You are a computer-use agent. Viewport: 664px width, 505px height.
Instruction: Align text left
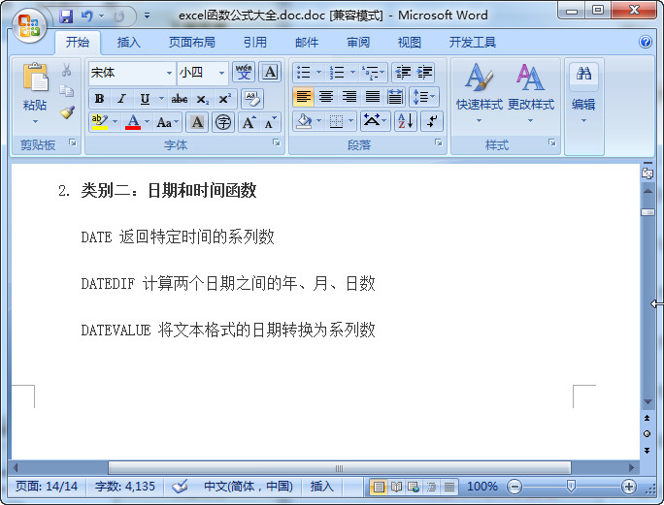tap(303, 97)
